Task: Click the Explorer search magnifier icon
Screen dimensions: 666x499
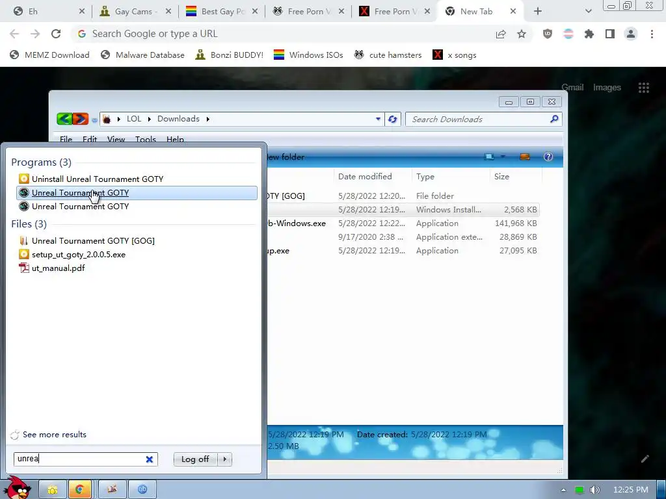Action: click(554, 120)
